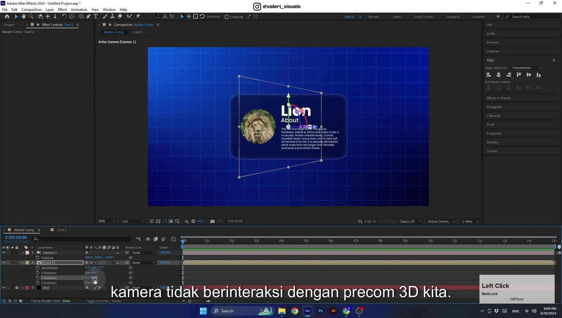
Task: Select the Pan Behind anchor point tool
Action: click(x=72, y=17)
